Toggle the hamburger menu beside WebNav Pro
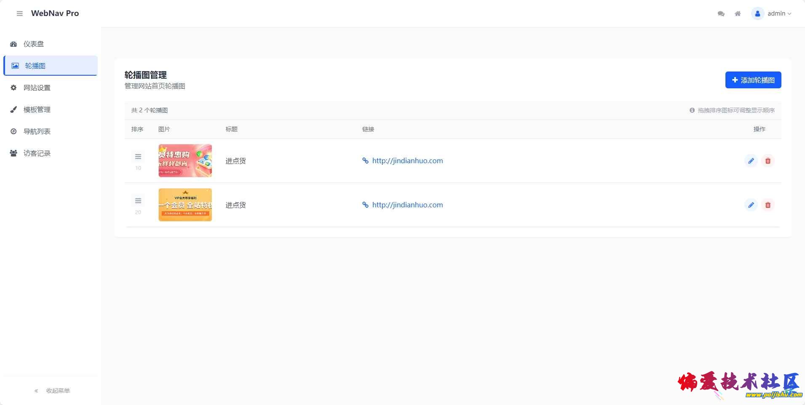 (19, 13)
